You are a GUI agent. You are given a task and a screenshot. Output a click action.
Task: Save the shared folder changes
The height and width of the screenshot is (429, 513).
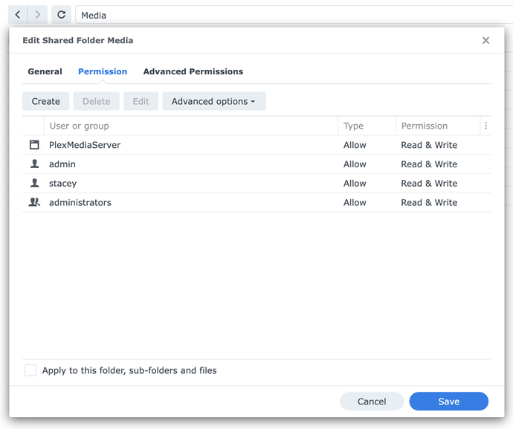click(x=448, y=401)
